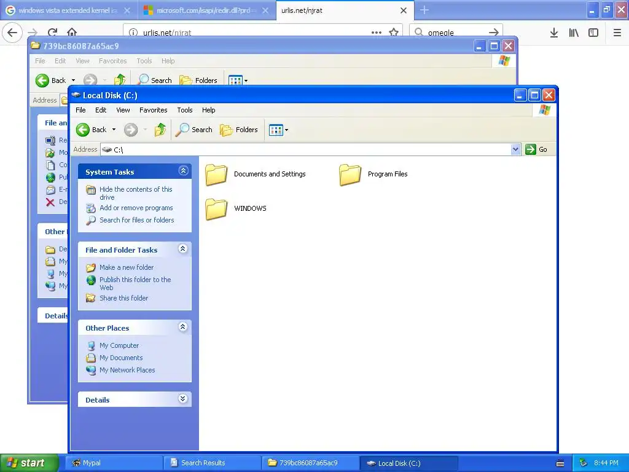Collapse the System Tasks panel
Image resolution: width=629 pixels, height=472 pixels.
tap(183, 171)
